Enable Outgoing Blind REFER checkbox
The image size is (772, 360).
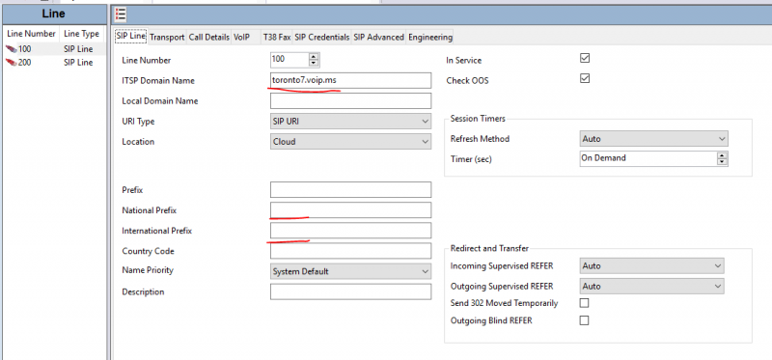coord(584,320)
